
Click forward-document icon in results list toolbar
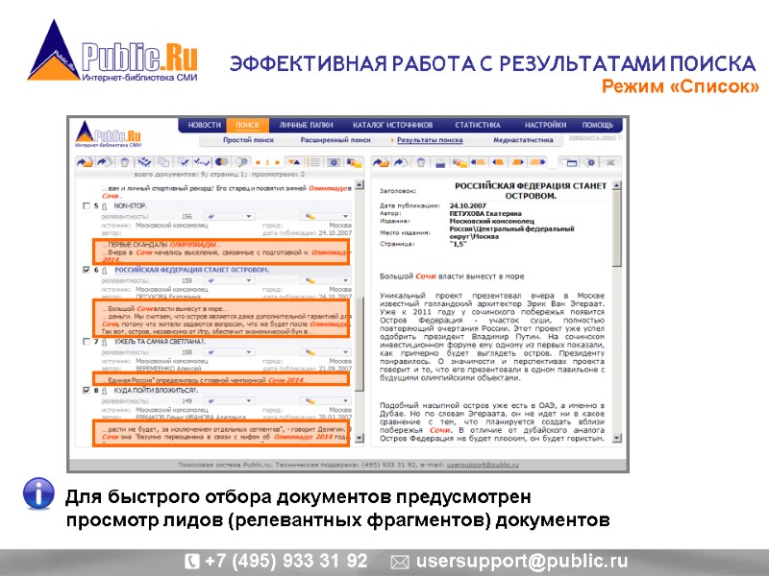click(x=104, y=162)
